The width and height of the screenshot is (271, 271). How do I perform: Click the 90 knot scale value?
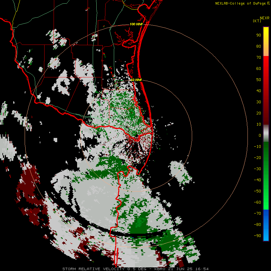coord(259,35)
